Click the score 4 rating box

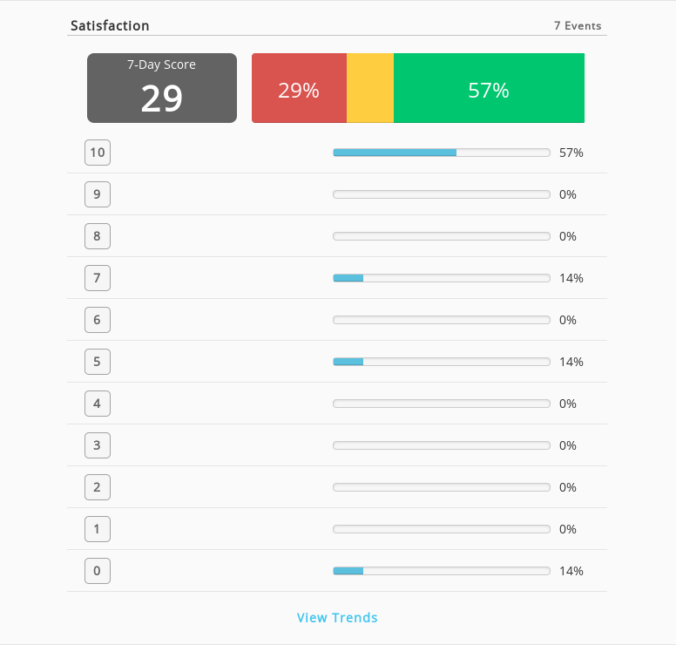[98, 404]
